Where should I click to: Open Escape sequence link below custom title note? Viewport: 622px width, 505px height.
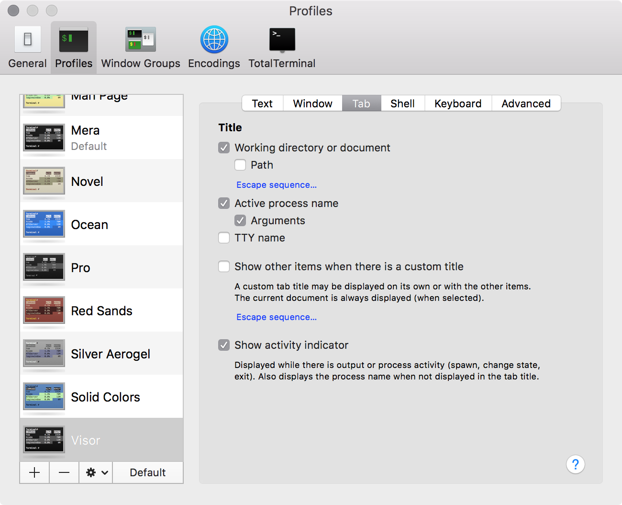click(277, 317)
